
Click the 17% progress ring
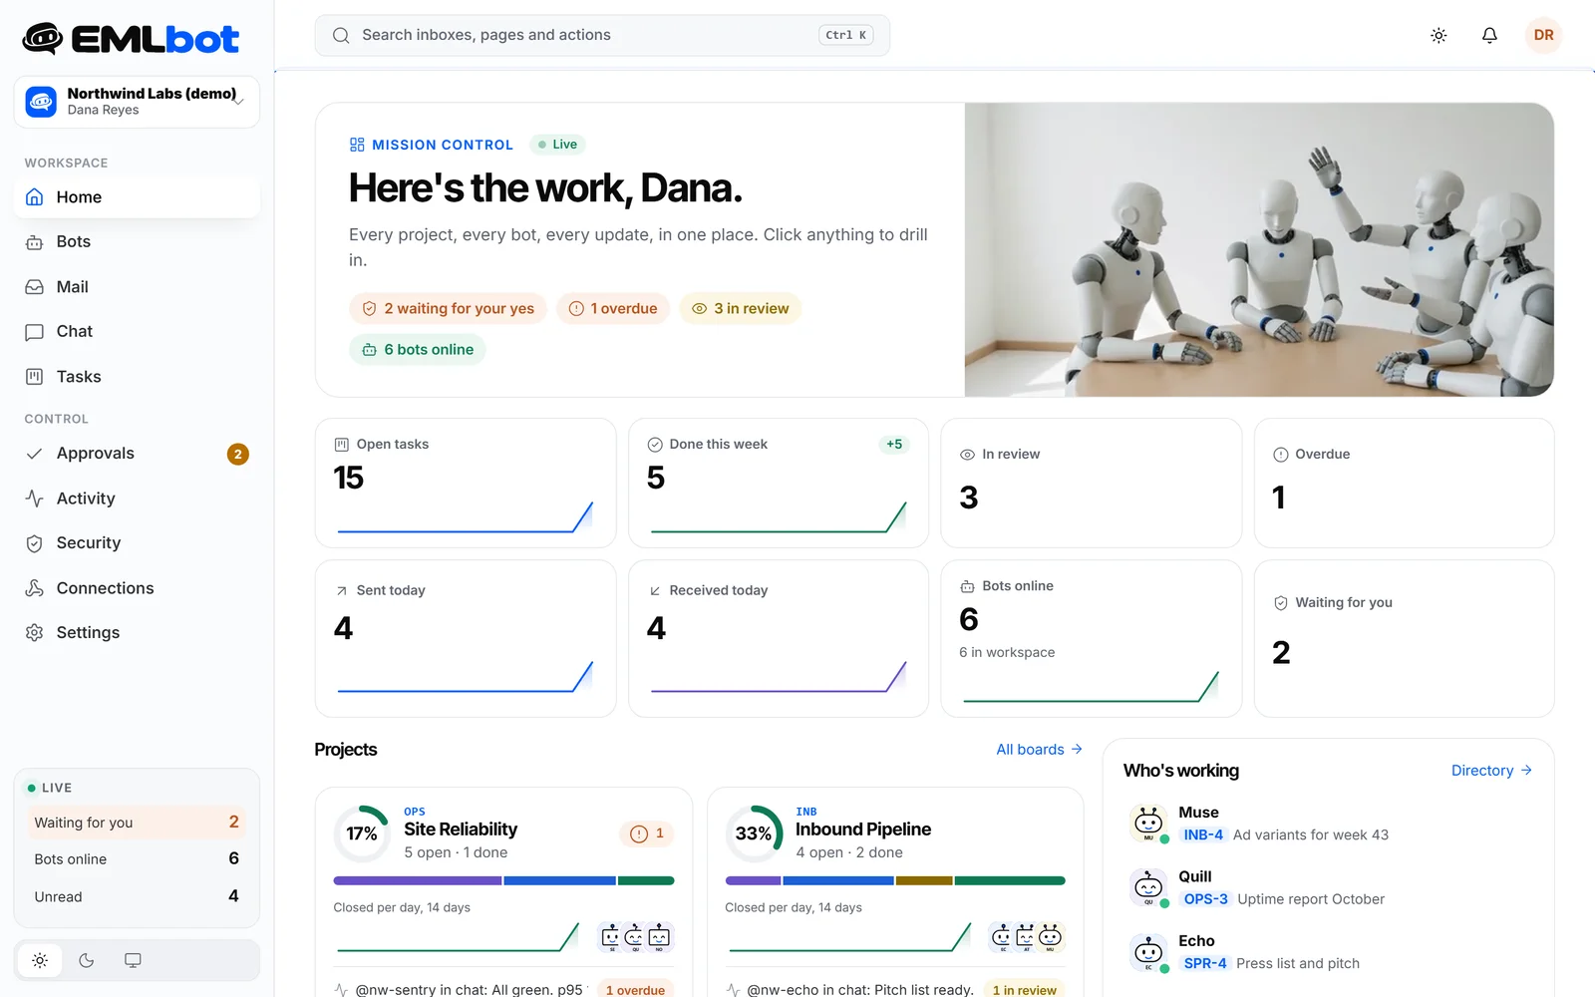tap(361, 833)
